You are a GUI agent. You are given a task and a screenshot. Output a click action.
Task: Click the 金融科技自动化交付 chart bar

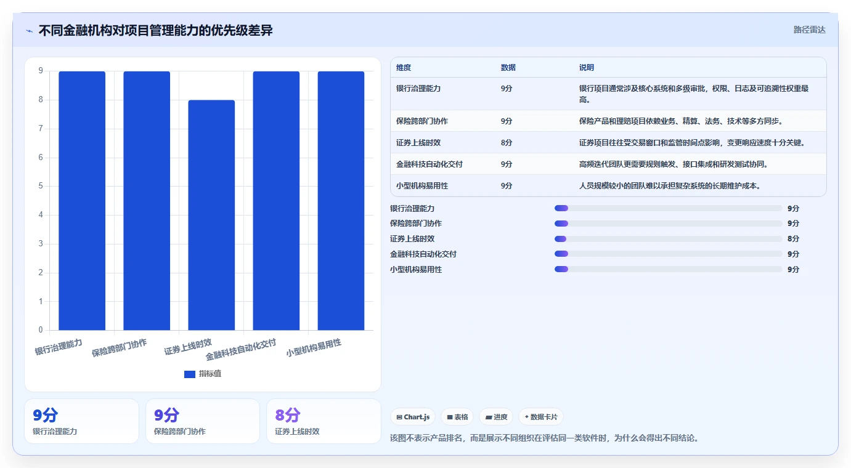tap(276, 201)
